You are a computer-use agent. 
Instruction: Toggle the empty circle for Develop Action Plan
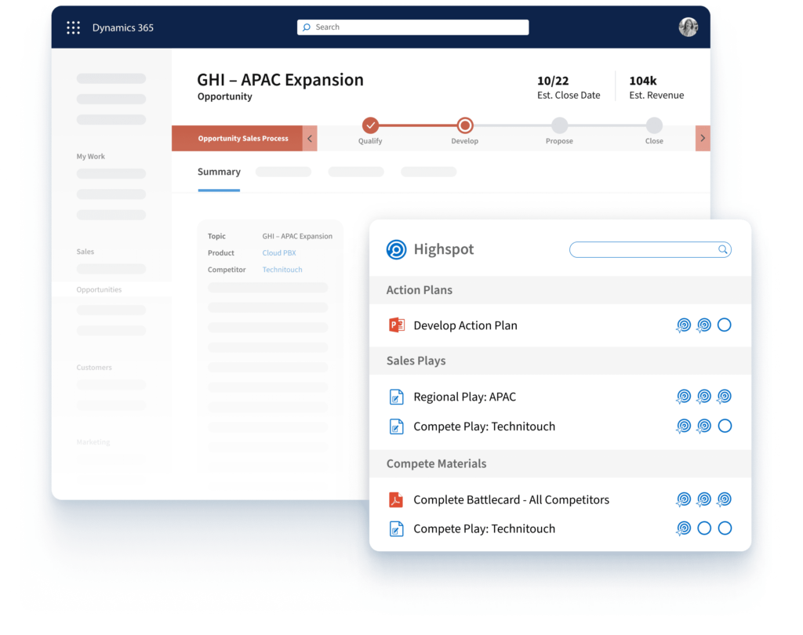tap(724, 325)
